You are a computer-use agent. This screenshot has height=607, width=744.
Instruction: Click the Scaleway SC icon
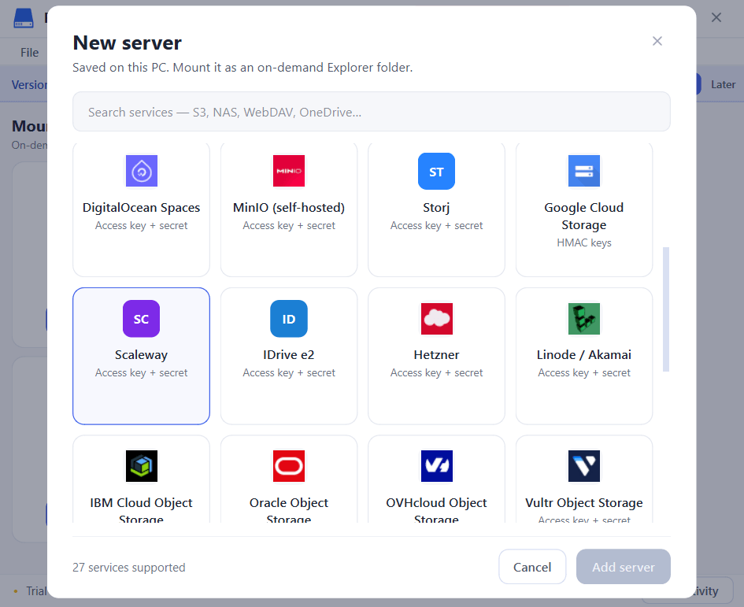(x=142, y=318)
